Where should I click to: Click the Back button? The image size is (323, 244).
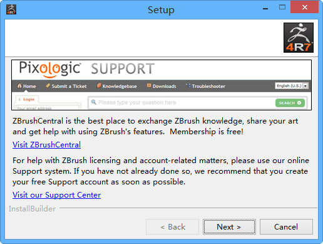(172, 226)
